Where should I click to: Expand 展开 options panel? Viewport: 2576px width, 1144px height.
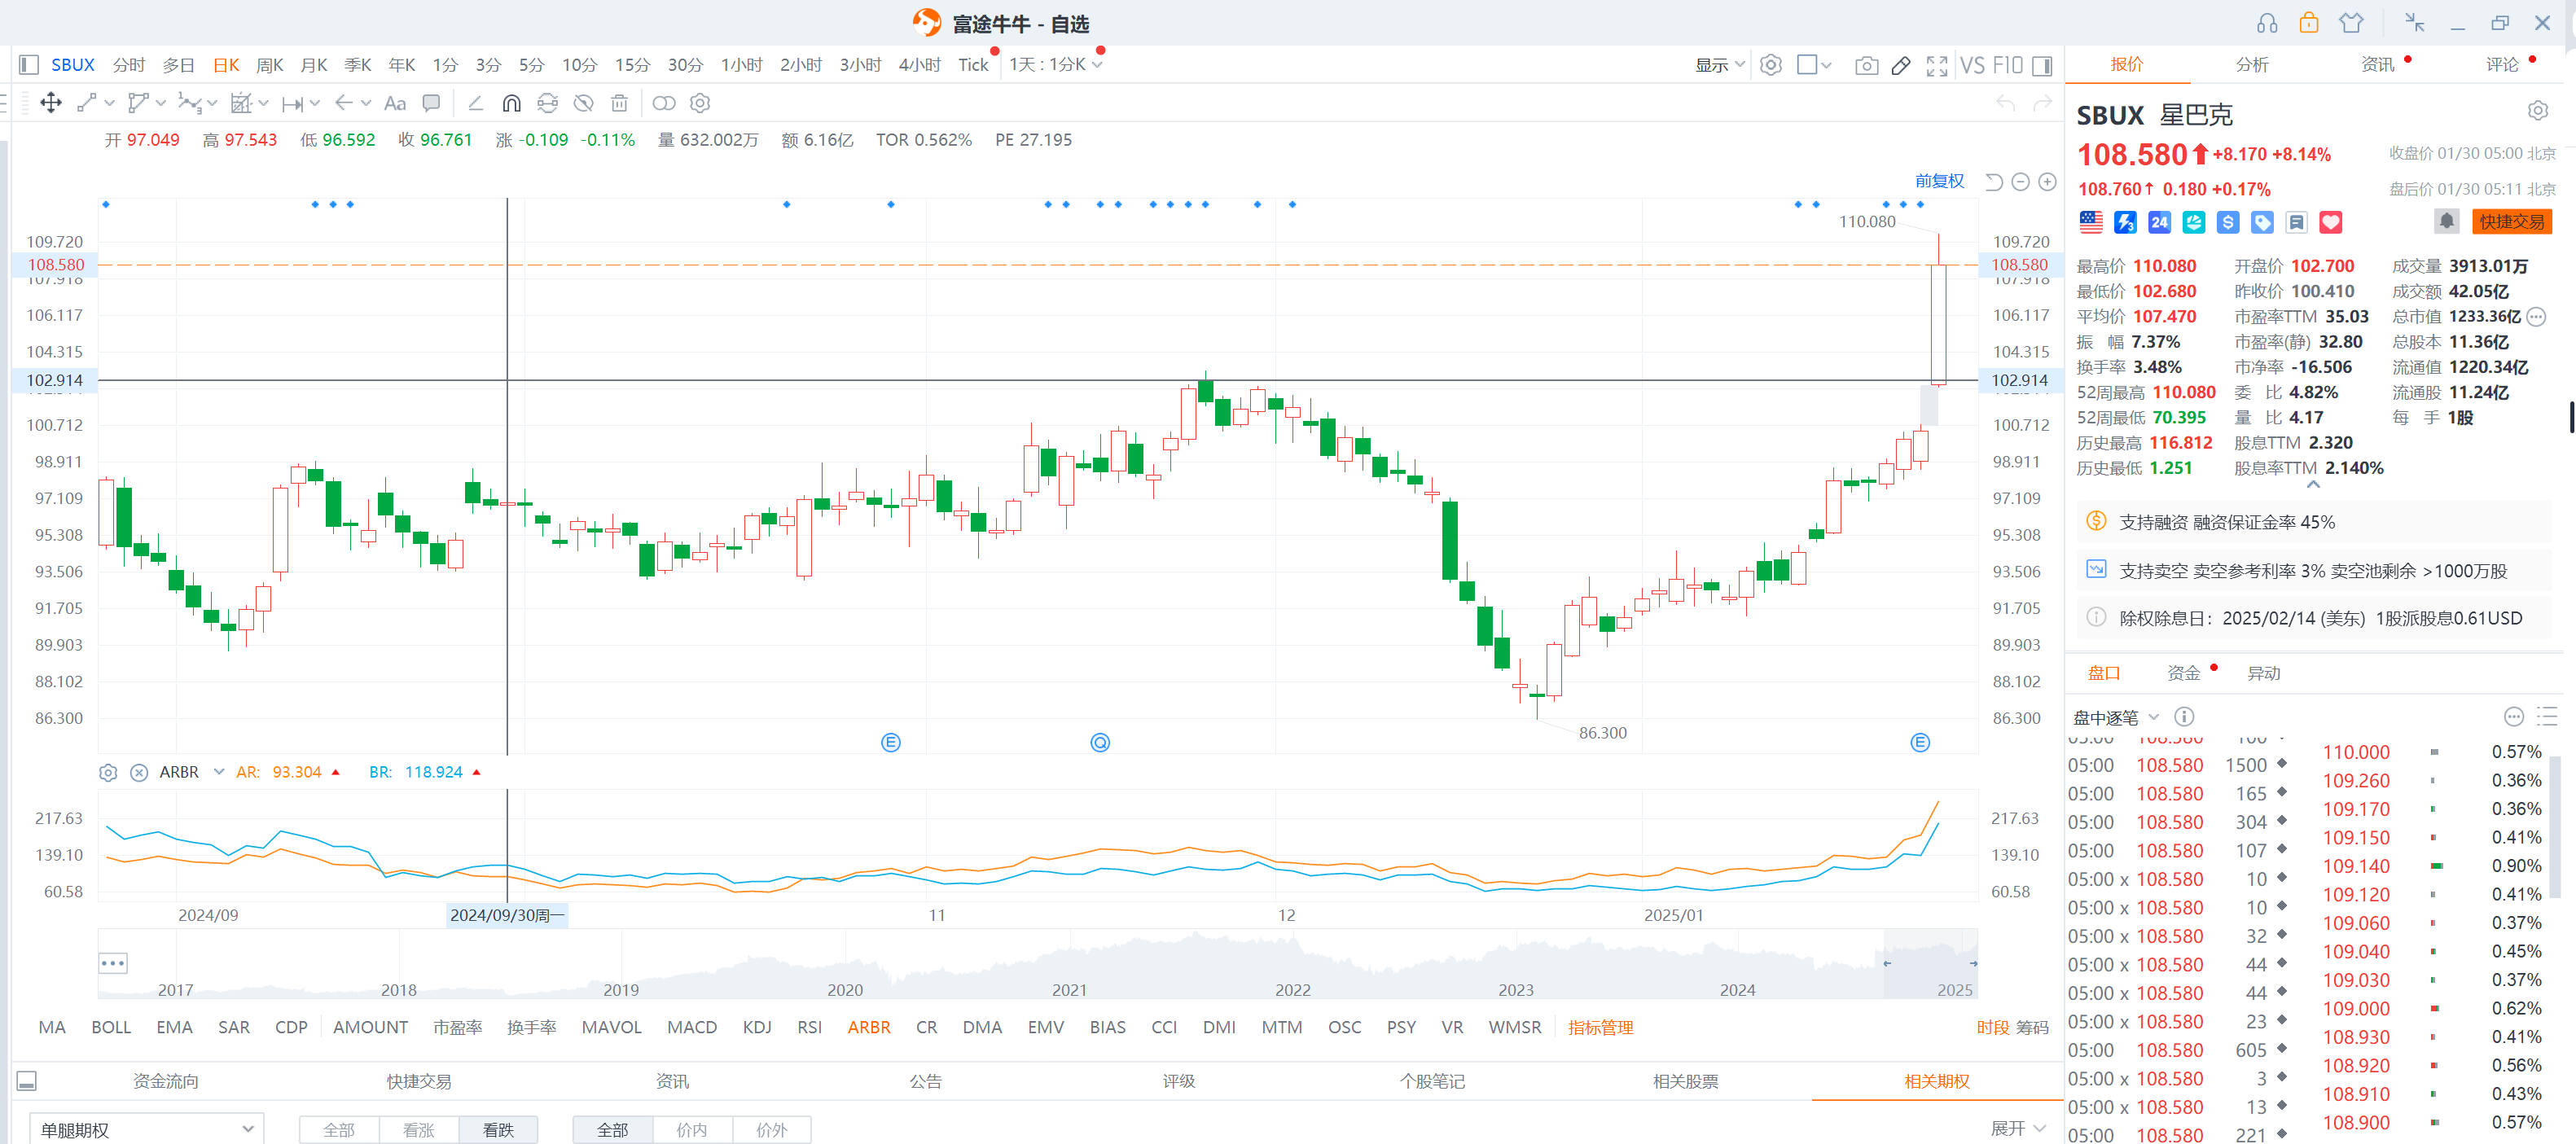click(2018, 1128)
